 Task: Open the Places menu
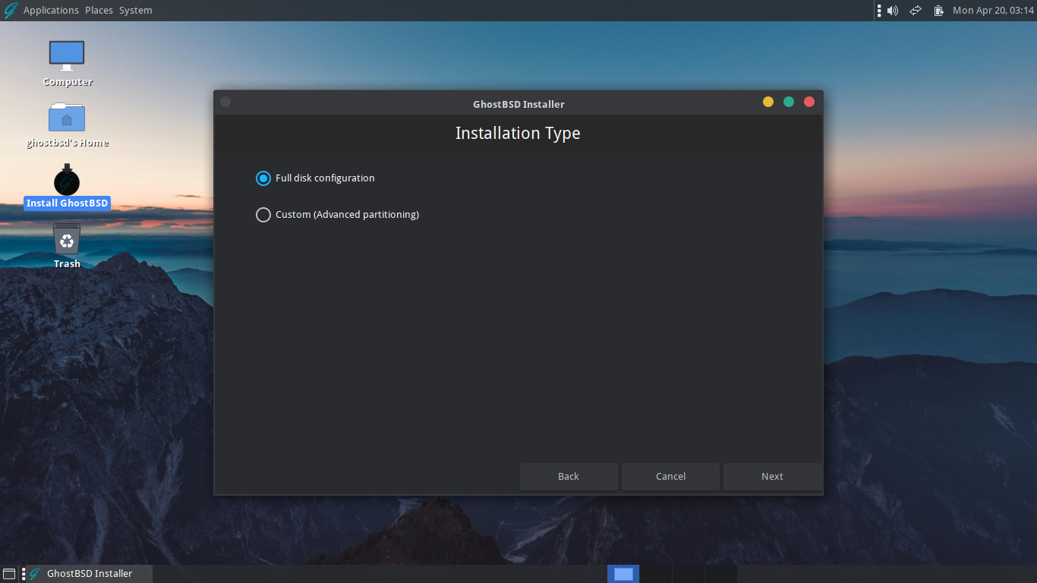(x=98, y=11)
